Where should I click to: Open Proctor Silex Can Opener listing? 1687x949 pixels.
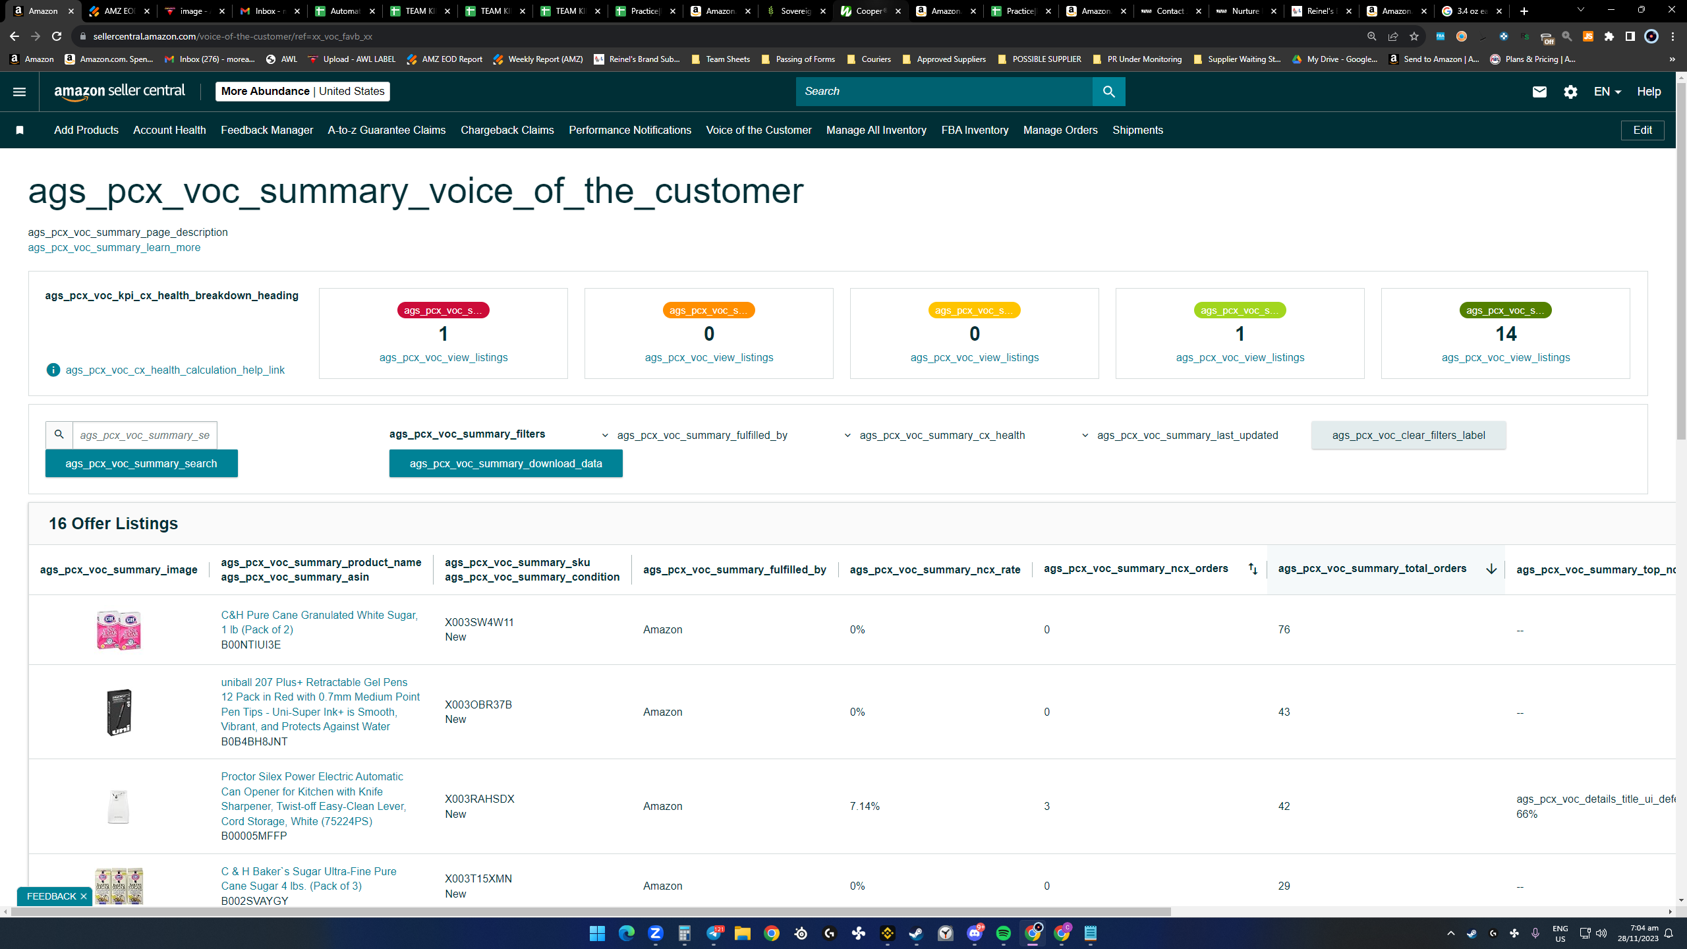[x=314, y=799]
